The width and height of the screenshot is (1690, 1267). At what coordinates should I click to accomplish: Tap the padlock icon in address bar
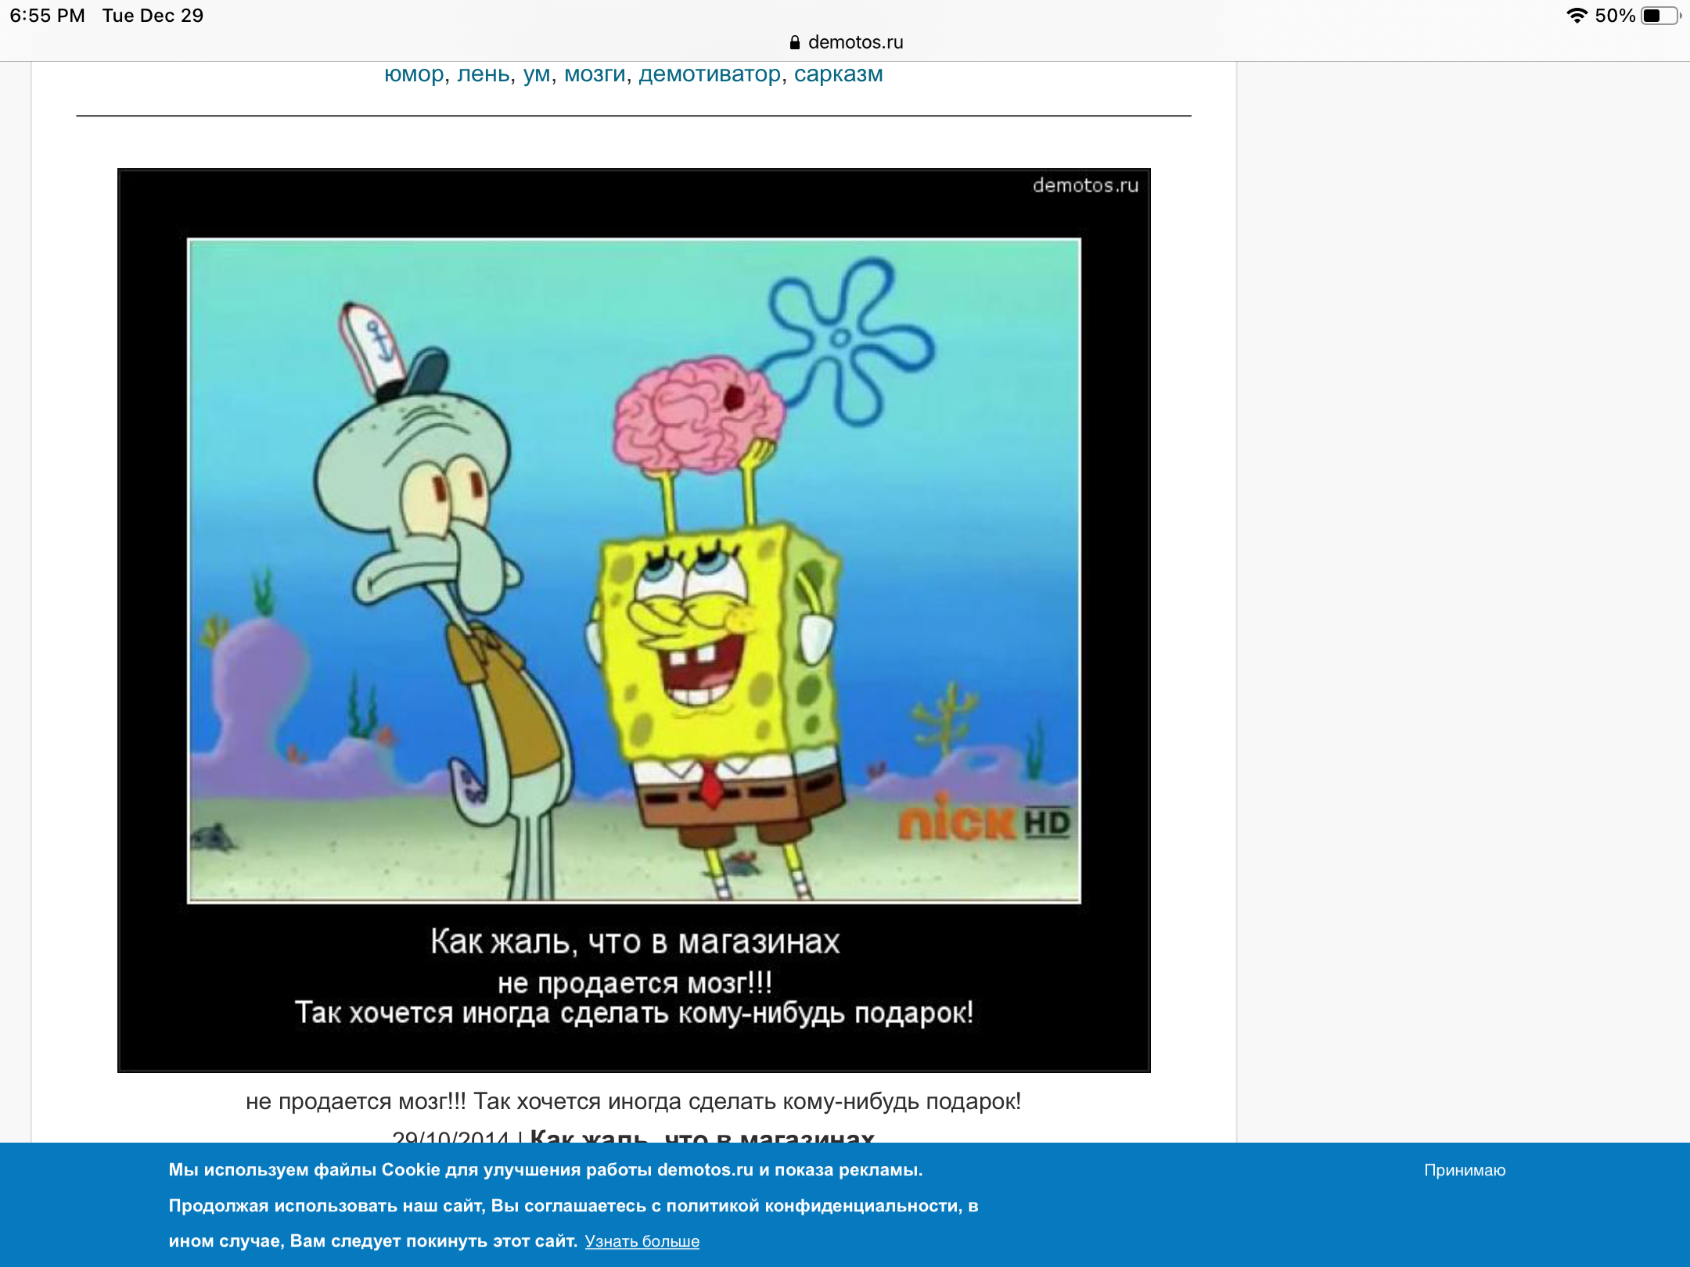[x=794, y=42]
